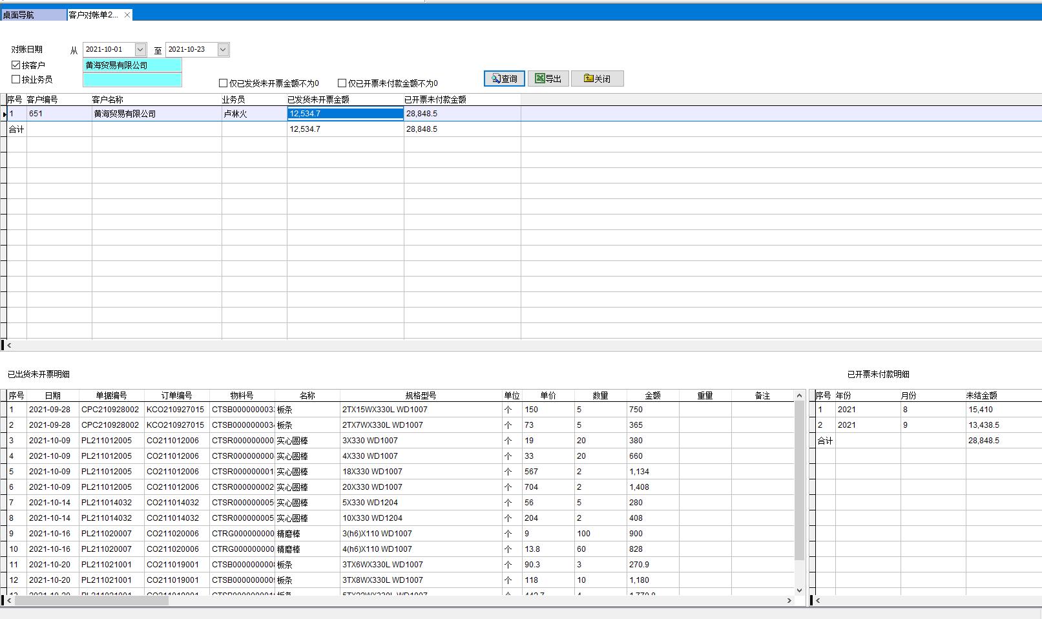Open the start date 2021-10-01 dropdown
1042x619 pixels.
(x=140, y=50)
